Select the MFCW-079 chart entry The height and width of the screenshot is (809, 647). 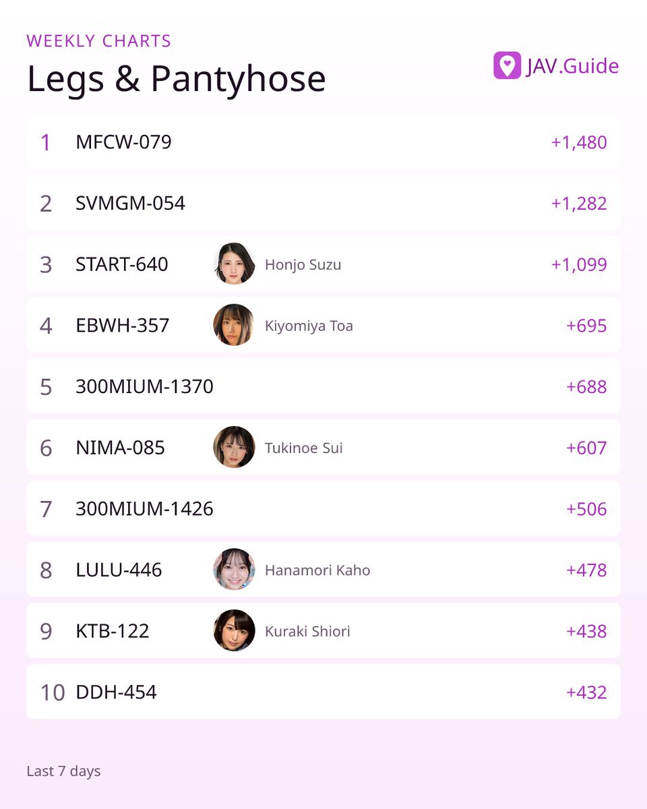(x=323, y=142)
